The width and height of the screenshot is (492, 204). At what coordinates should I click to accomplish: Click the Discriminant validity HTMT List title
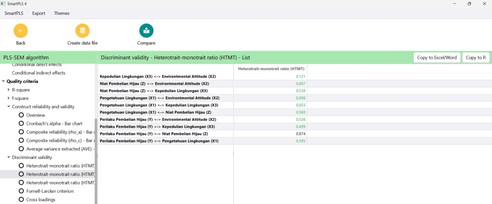click(x=175, y=58)
